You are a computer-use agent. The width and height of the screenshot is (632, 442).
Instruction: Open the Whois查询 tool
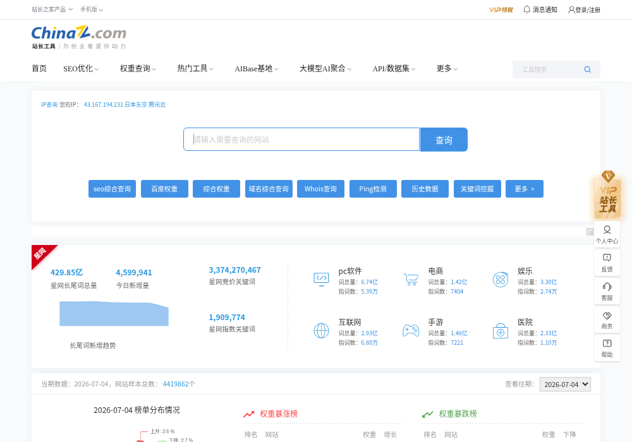coord(321,189)
